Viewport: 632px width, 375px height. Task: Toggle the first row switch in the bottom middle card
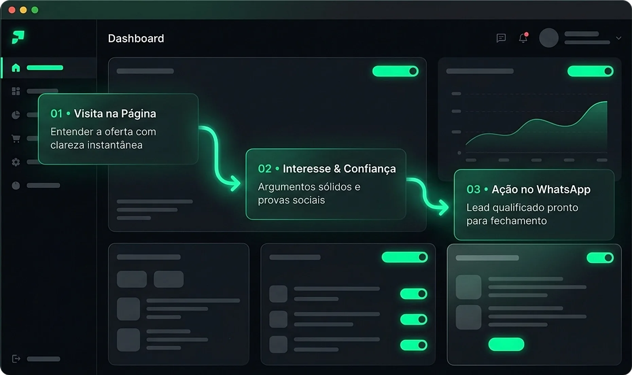click(x=414, y=294)
